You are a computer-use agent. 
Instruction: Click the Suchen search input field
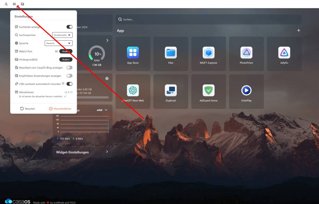209,19
